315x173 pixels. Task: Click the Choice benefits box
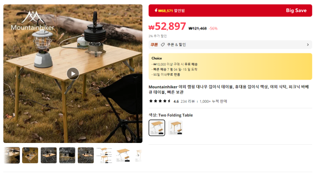pos(230,66)
